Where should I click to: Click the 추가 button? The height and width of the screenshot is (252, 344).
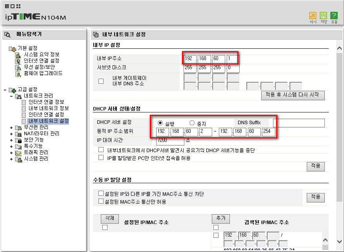tap(221, 219)
